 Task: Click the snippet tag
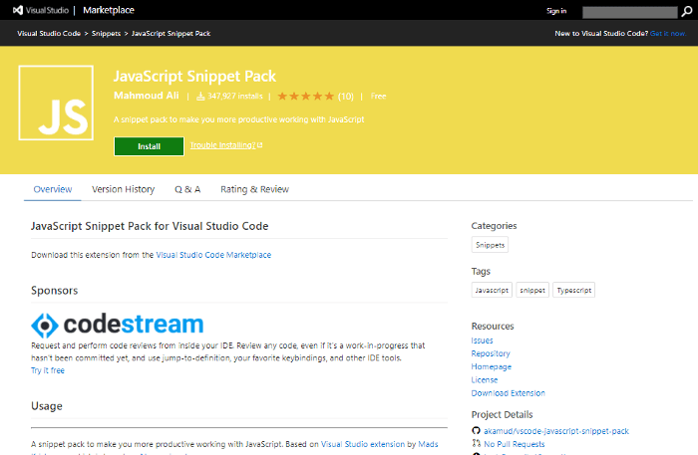coord(532,290)
